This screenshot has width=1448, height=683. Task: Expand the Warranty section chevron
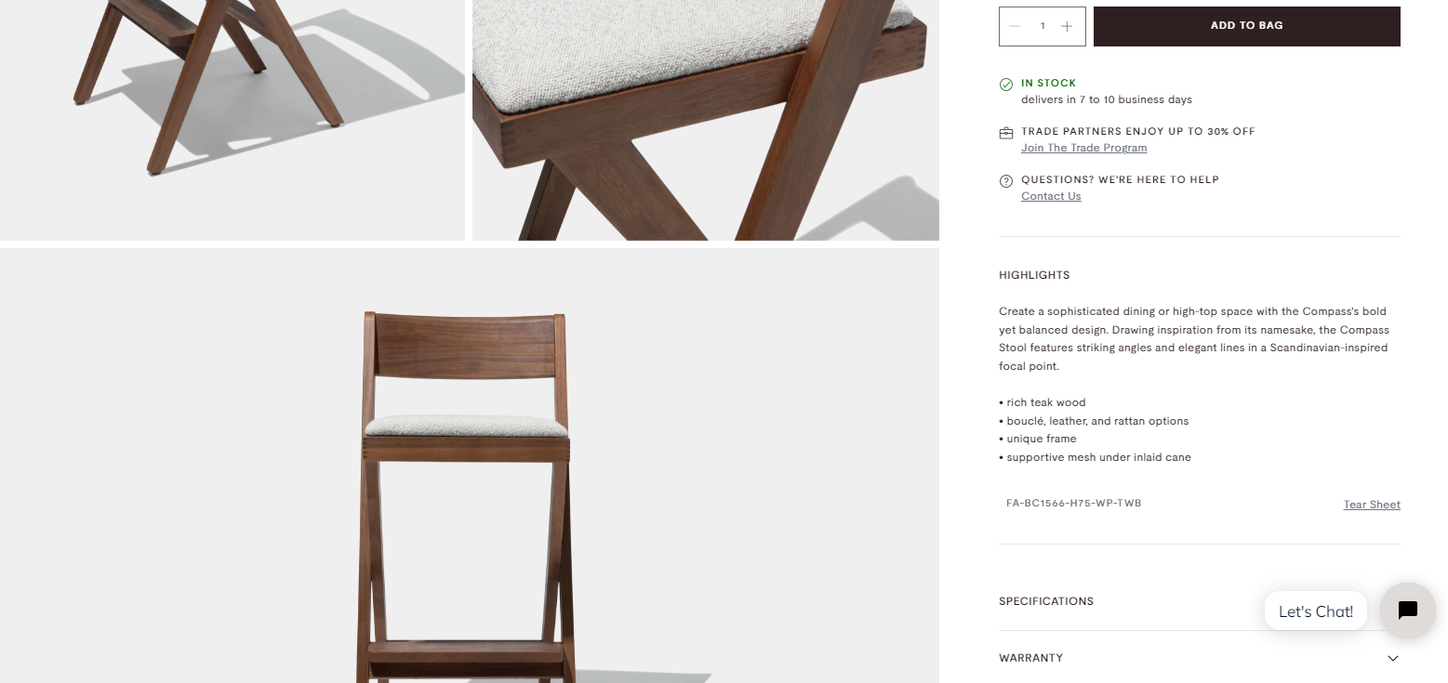[1392, 658]
